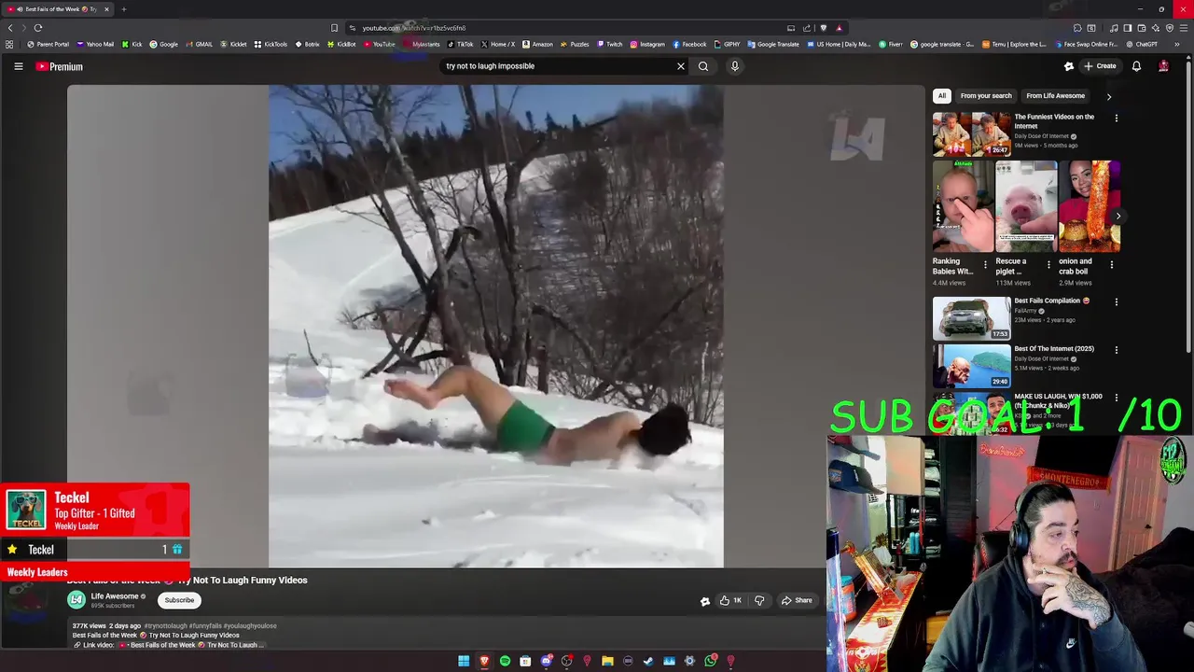
Task: Play the Ranking Babies short
Action: coord(963,206)
